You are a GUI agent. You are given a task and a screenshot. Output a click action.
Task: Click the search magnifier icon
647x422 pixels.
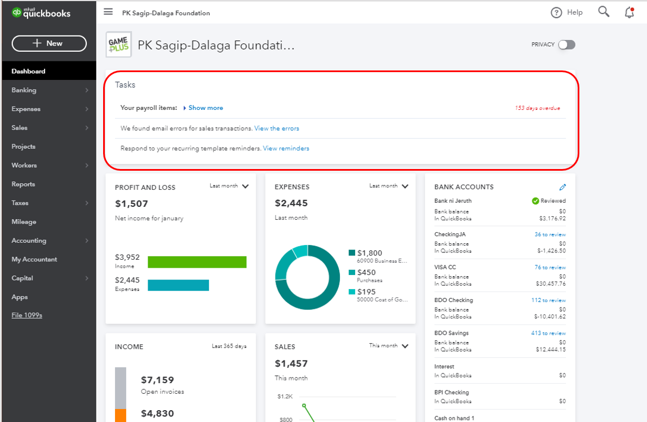click(x=604, y=12)
